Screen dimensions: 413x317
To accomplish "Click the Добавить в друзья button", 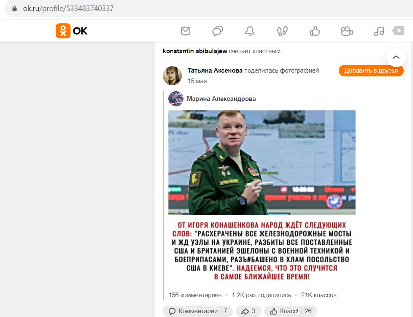I will 371,70.
